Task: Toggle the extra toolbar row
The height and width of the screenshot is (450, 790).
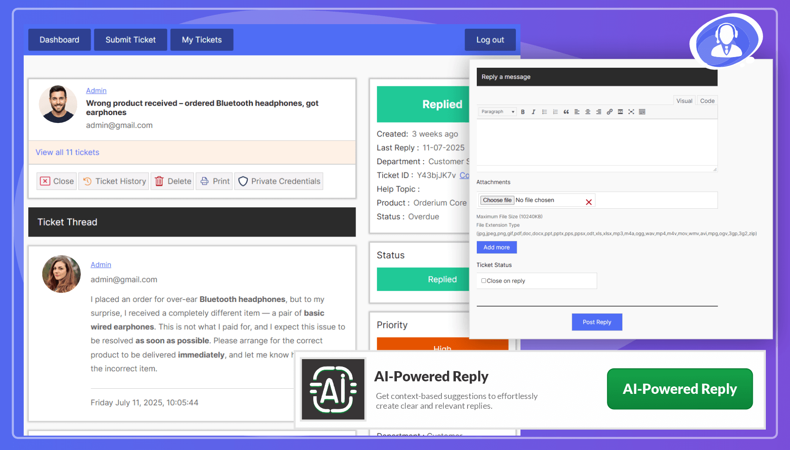Action: (642, 112)
